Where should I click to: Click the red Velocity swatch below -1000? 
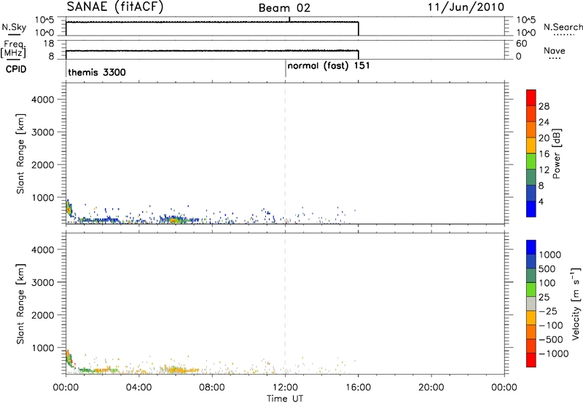point(531,360)
